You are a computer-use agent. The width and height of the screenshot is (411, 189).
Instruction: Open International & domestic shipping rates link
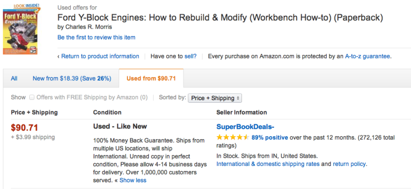(268, 164)
